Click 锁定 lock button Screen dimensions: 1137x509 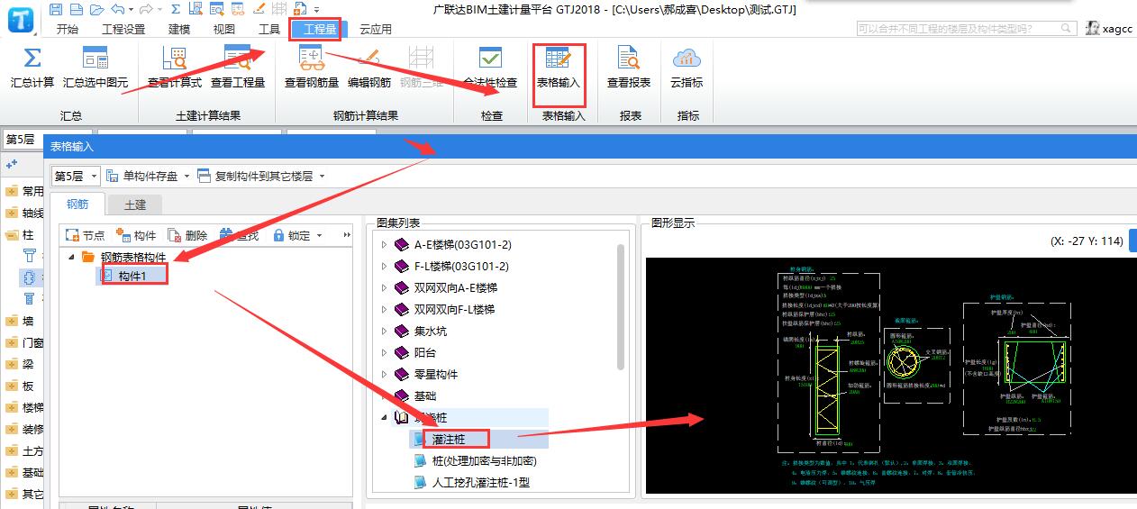coord(291,235)
